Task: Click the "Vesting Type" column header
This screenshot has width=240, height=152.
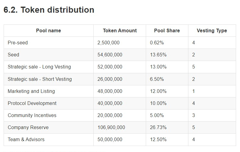Action: coord(212,30)
